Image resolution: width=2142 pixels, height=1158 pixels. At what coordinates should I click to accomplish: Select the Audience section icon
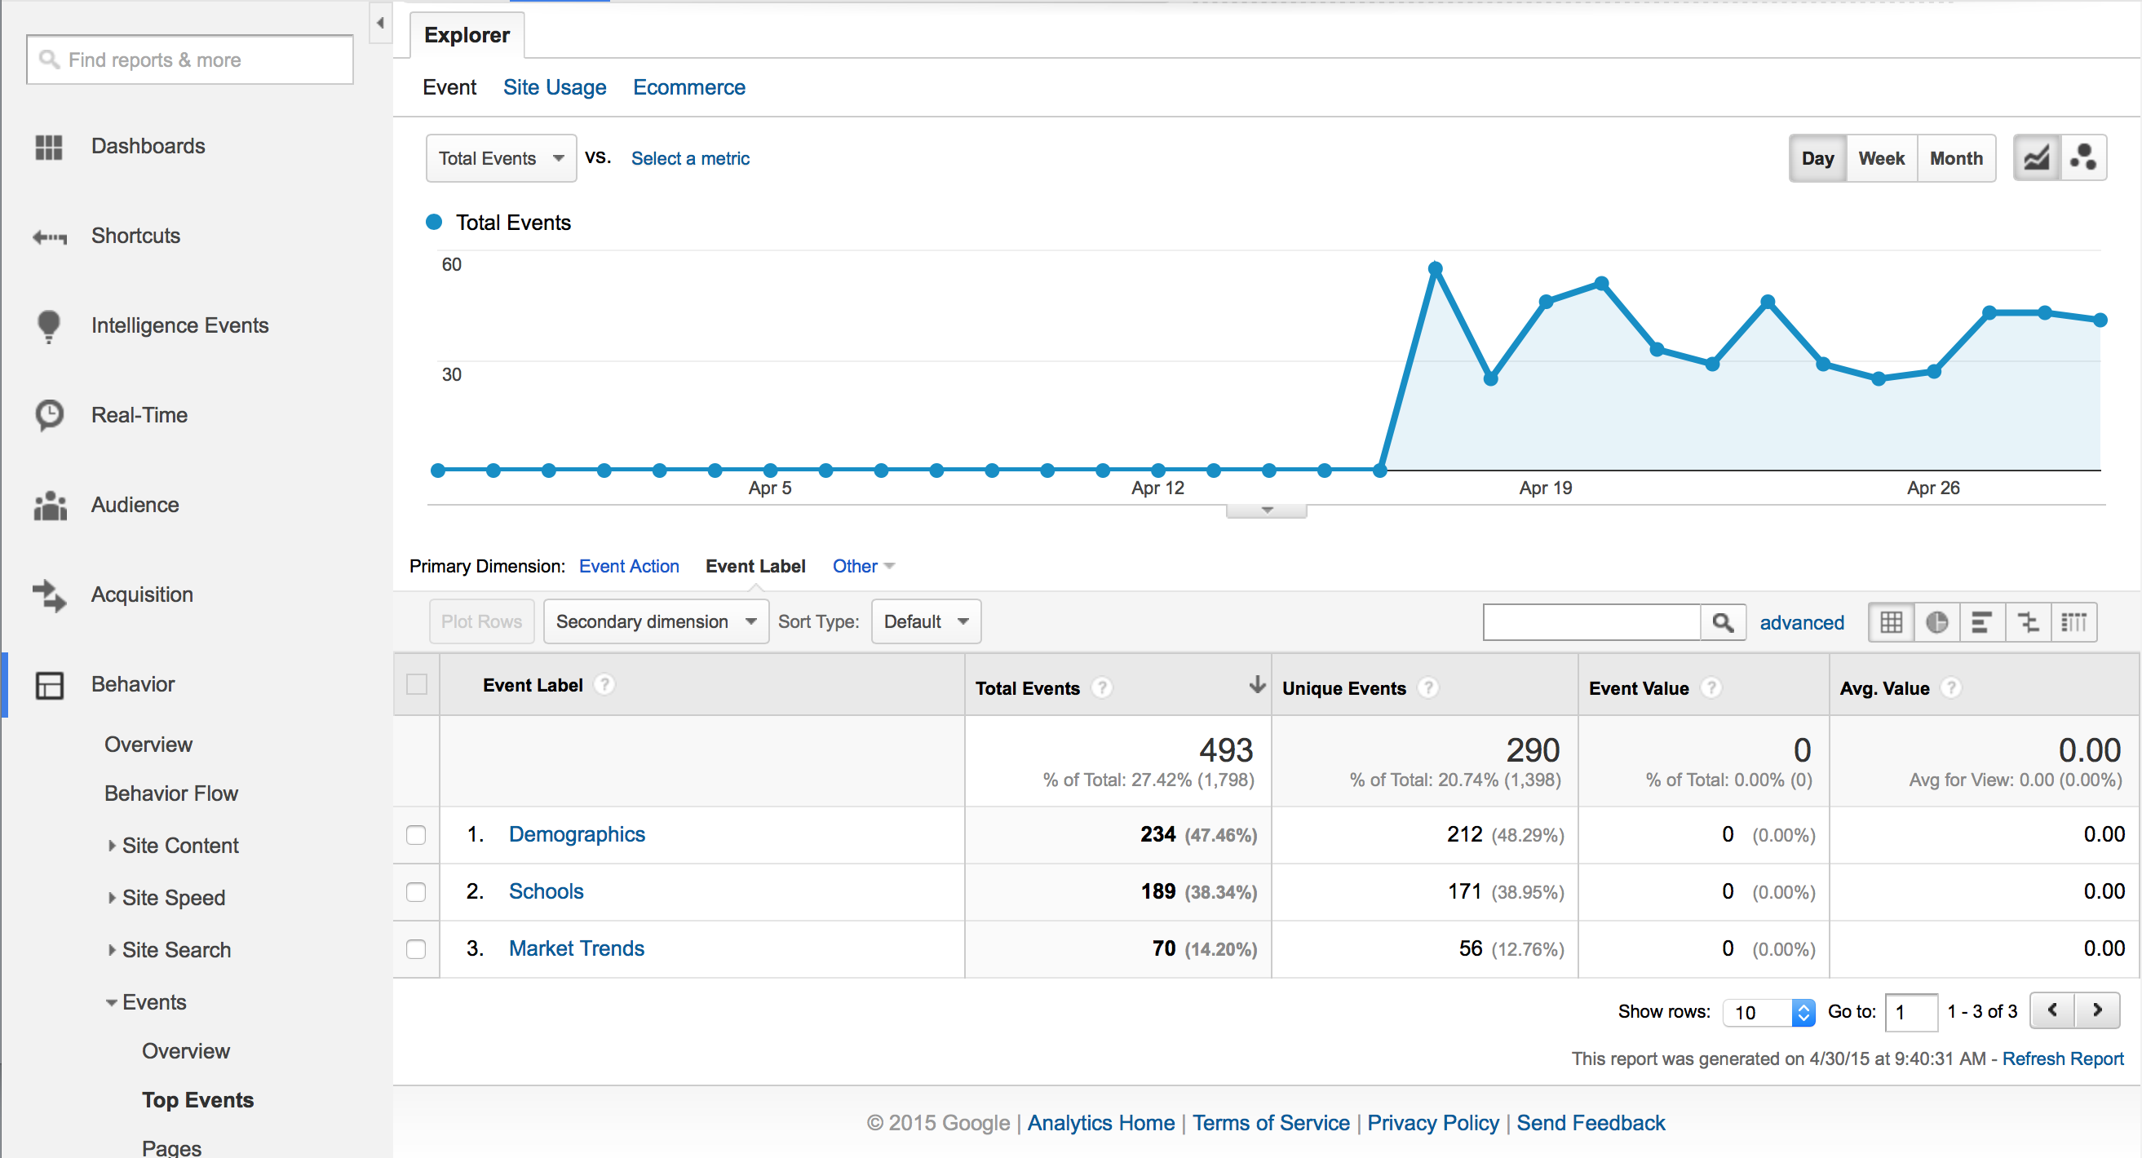tap(48, 506)
